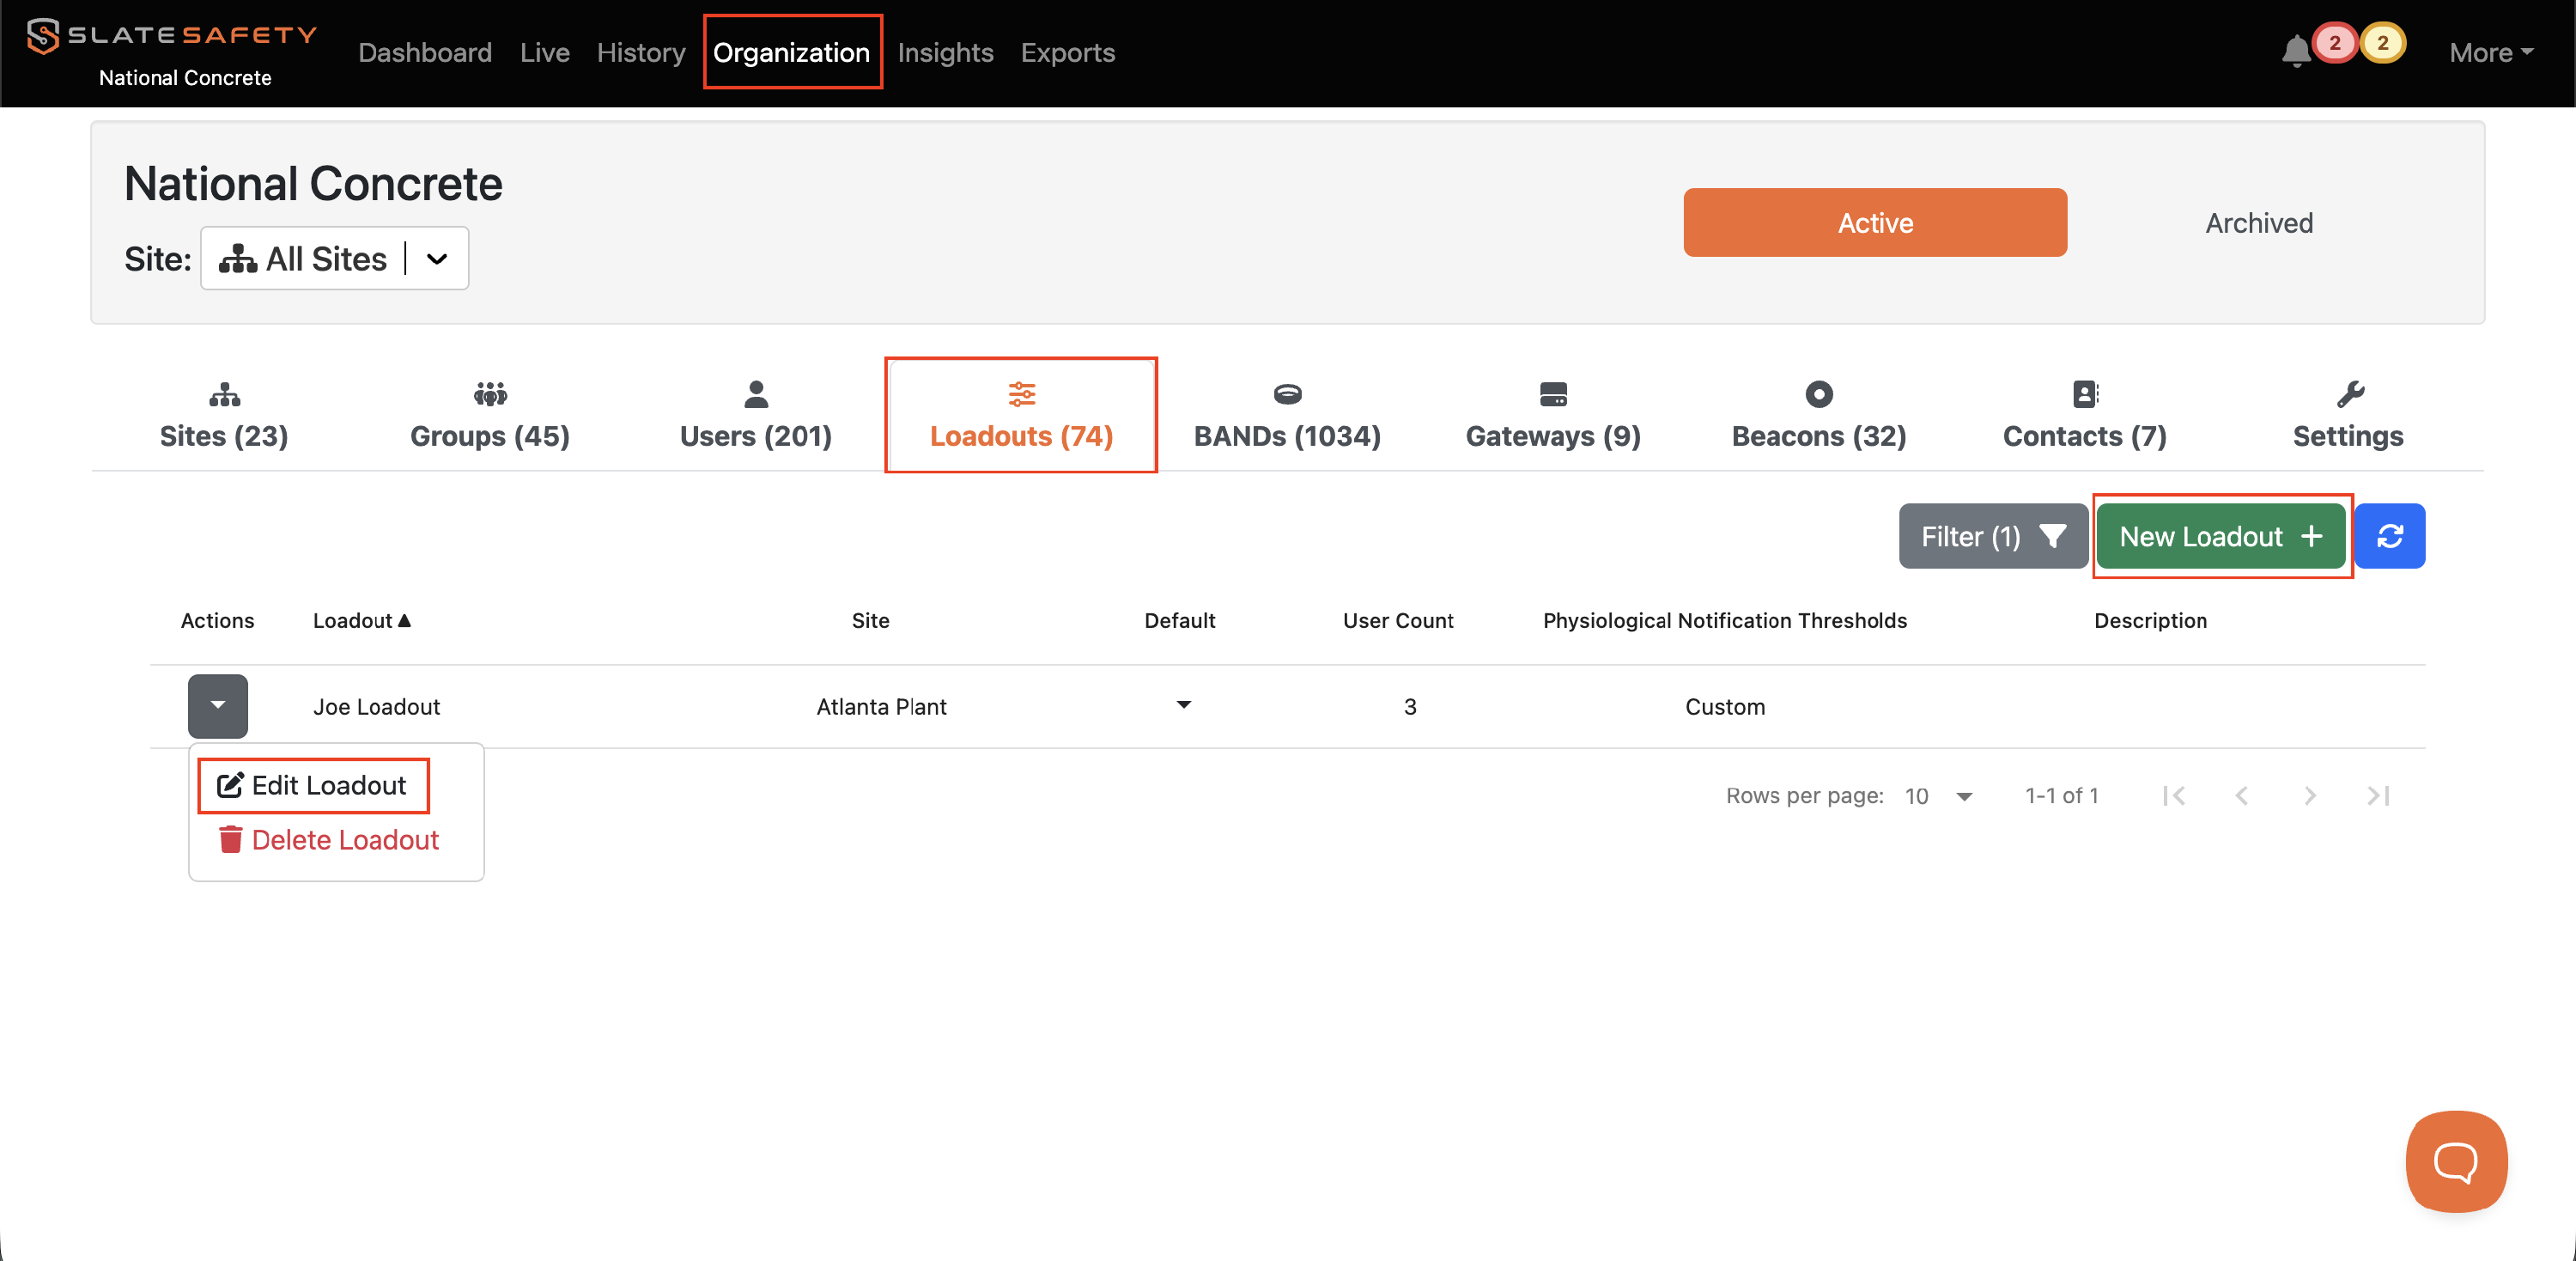Toggle Joe Loadout row actions caret button
Screen dimensions: 2576x1261
(x=217, y=705)
